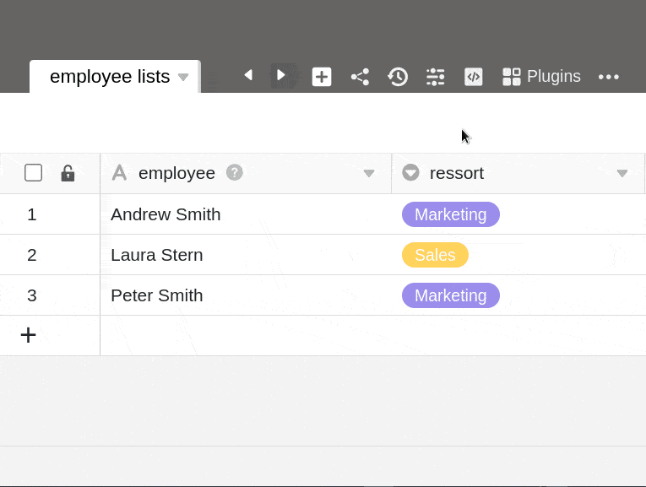Toggle the column lock icon in header

(x=68, y=173)
